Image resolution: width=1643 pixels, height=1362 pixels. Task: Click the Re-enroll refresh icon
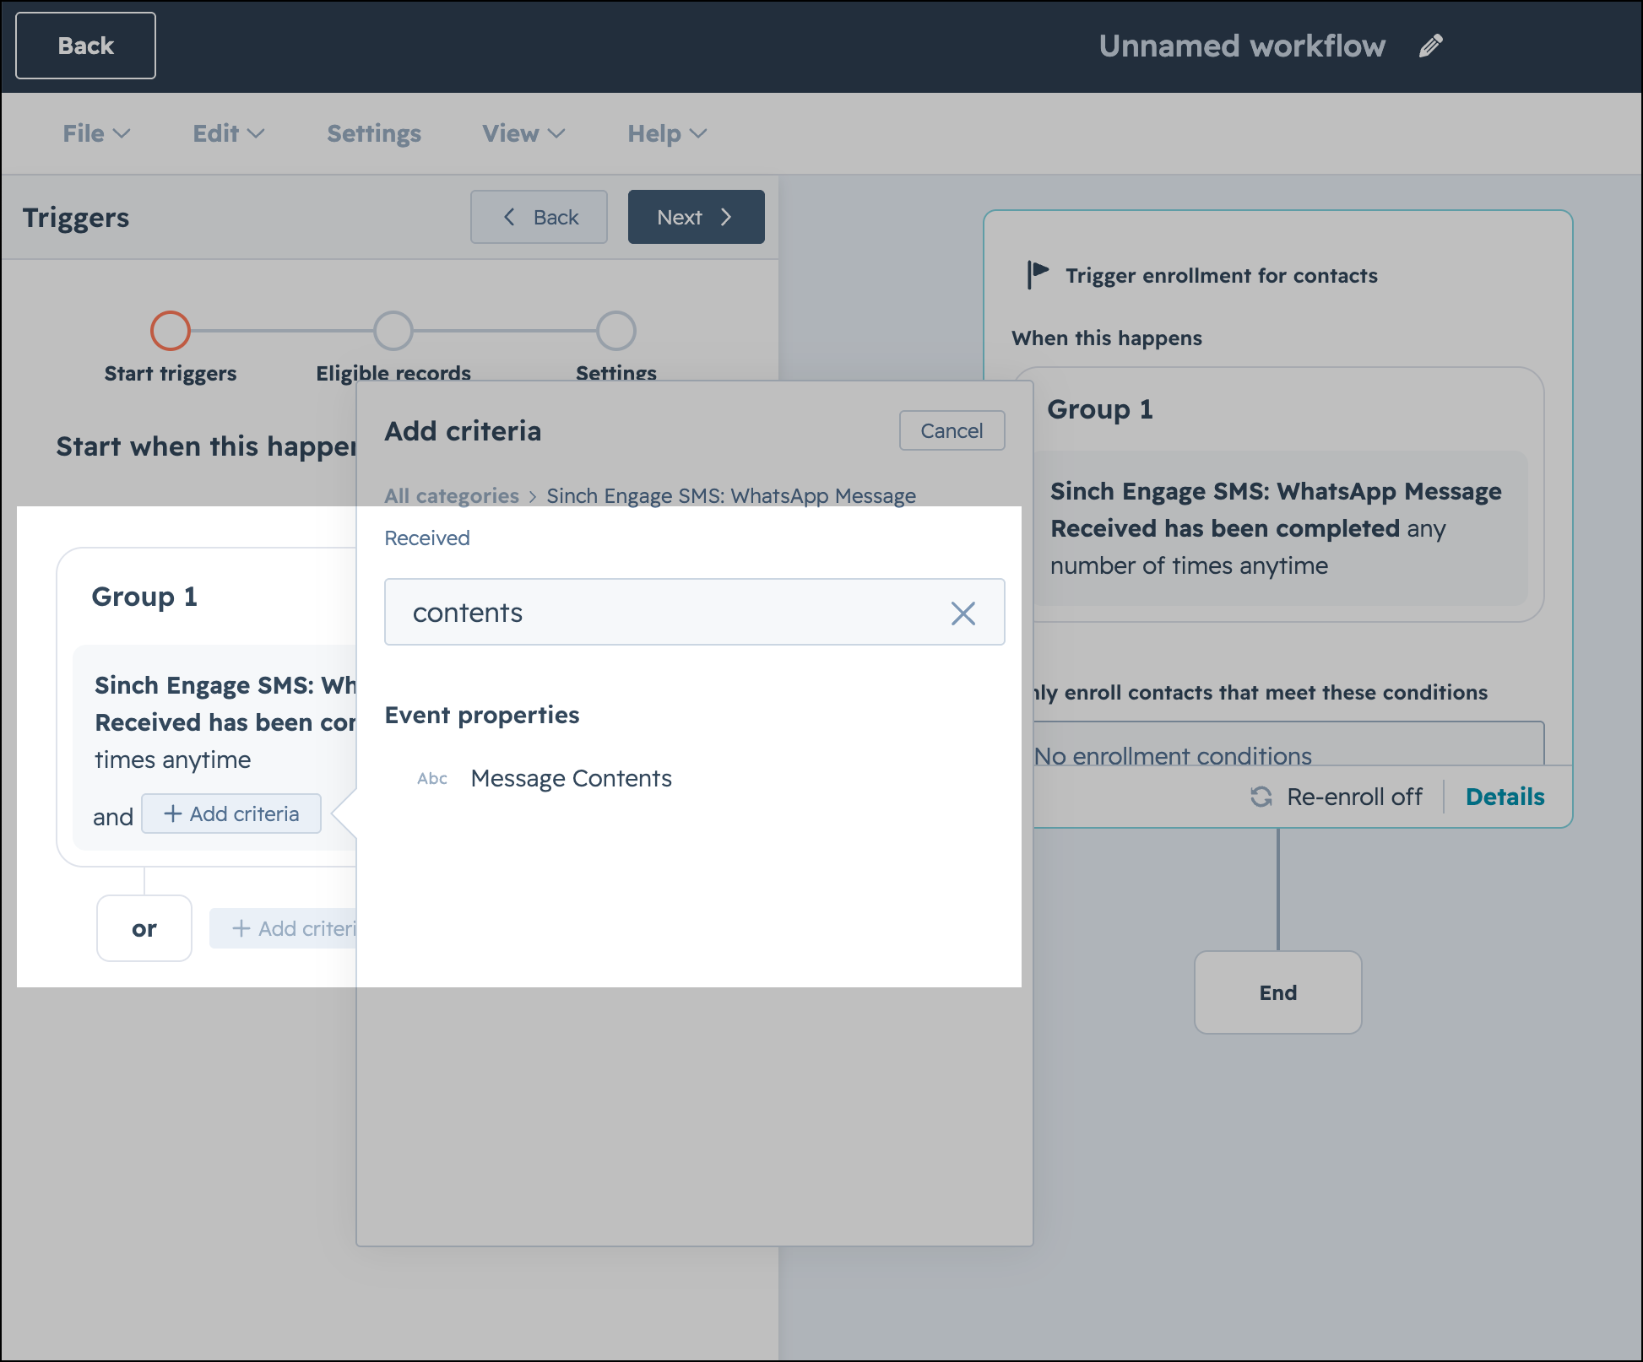(x=1261, y=797)
